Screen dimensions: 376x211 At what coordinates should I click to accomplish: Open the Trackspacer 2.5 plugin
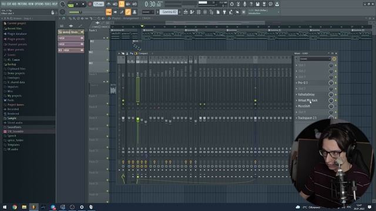(307, 118)
